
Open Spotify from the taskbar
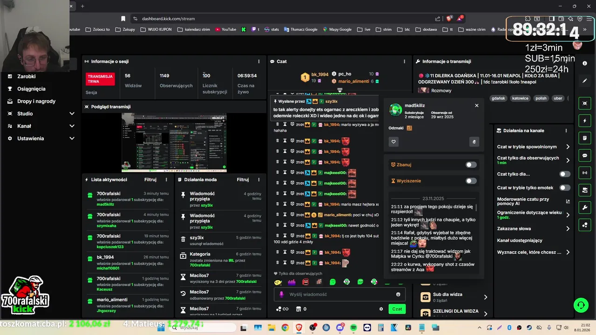click(353, 328)
